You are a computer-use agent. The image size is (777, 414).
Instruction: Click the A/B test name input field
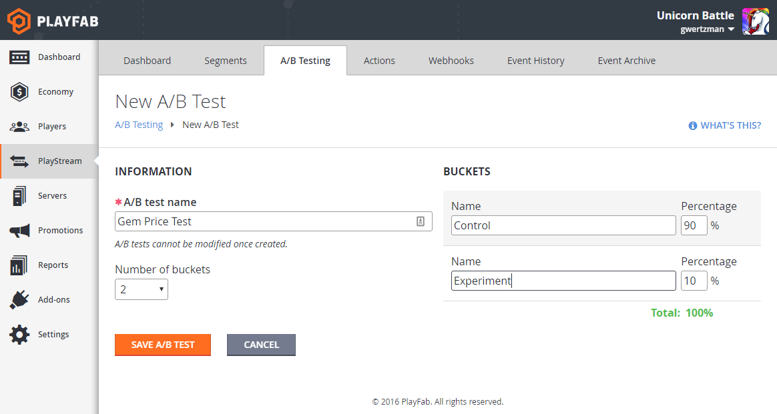(274, 221)
